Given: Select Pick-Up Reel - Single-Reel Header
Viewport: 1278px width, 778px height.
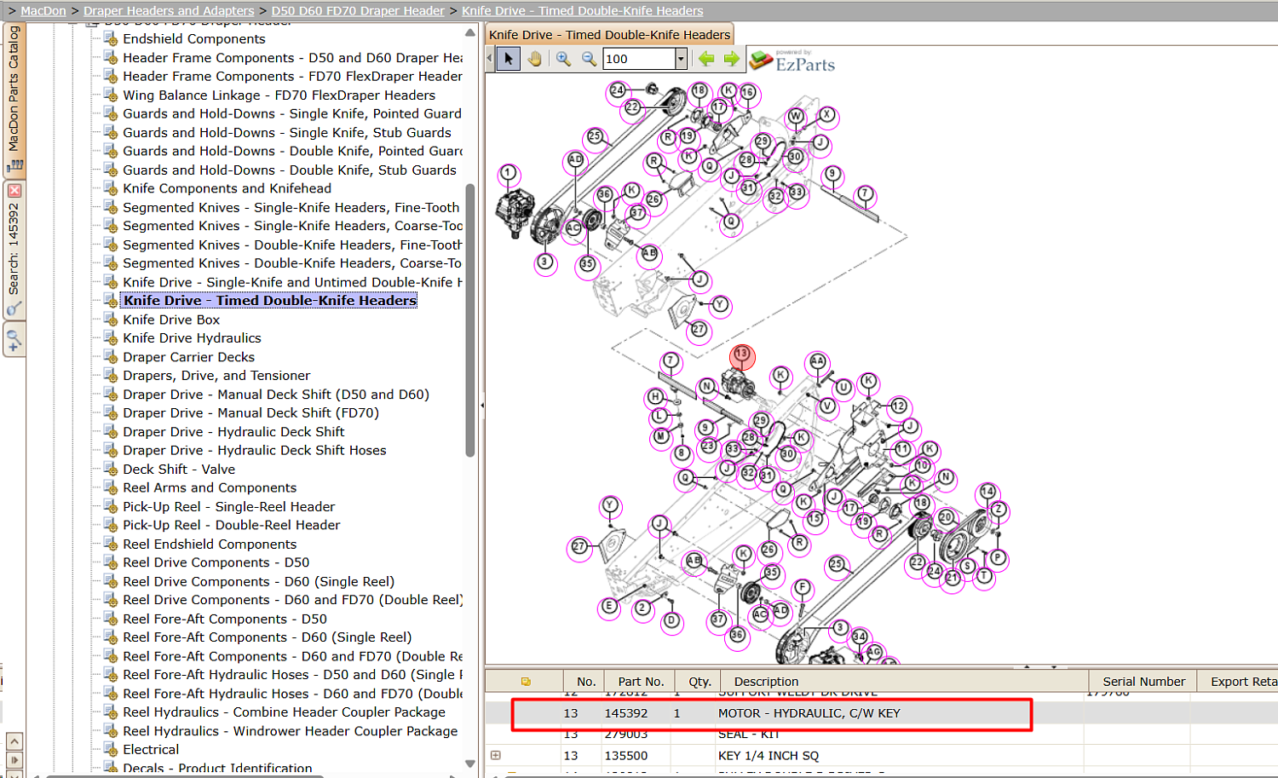Looking at the screenshot, I should (x=229, y=507).
